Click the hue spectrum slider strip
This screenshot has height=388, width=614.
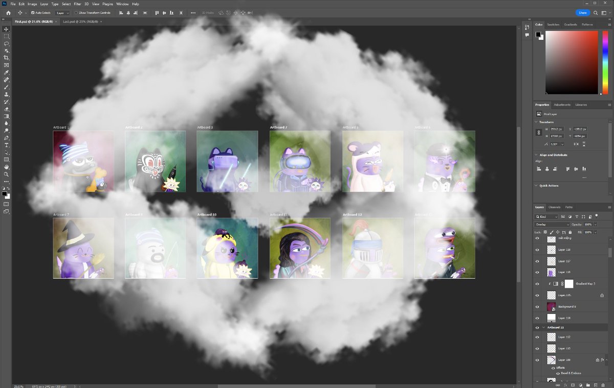(604, 62)
